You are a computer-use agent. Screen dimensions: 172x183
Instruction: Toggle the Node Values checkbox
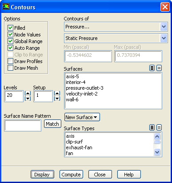pyautogui.click(x=10, y=35)
